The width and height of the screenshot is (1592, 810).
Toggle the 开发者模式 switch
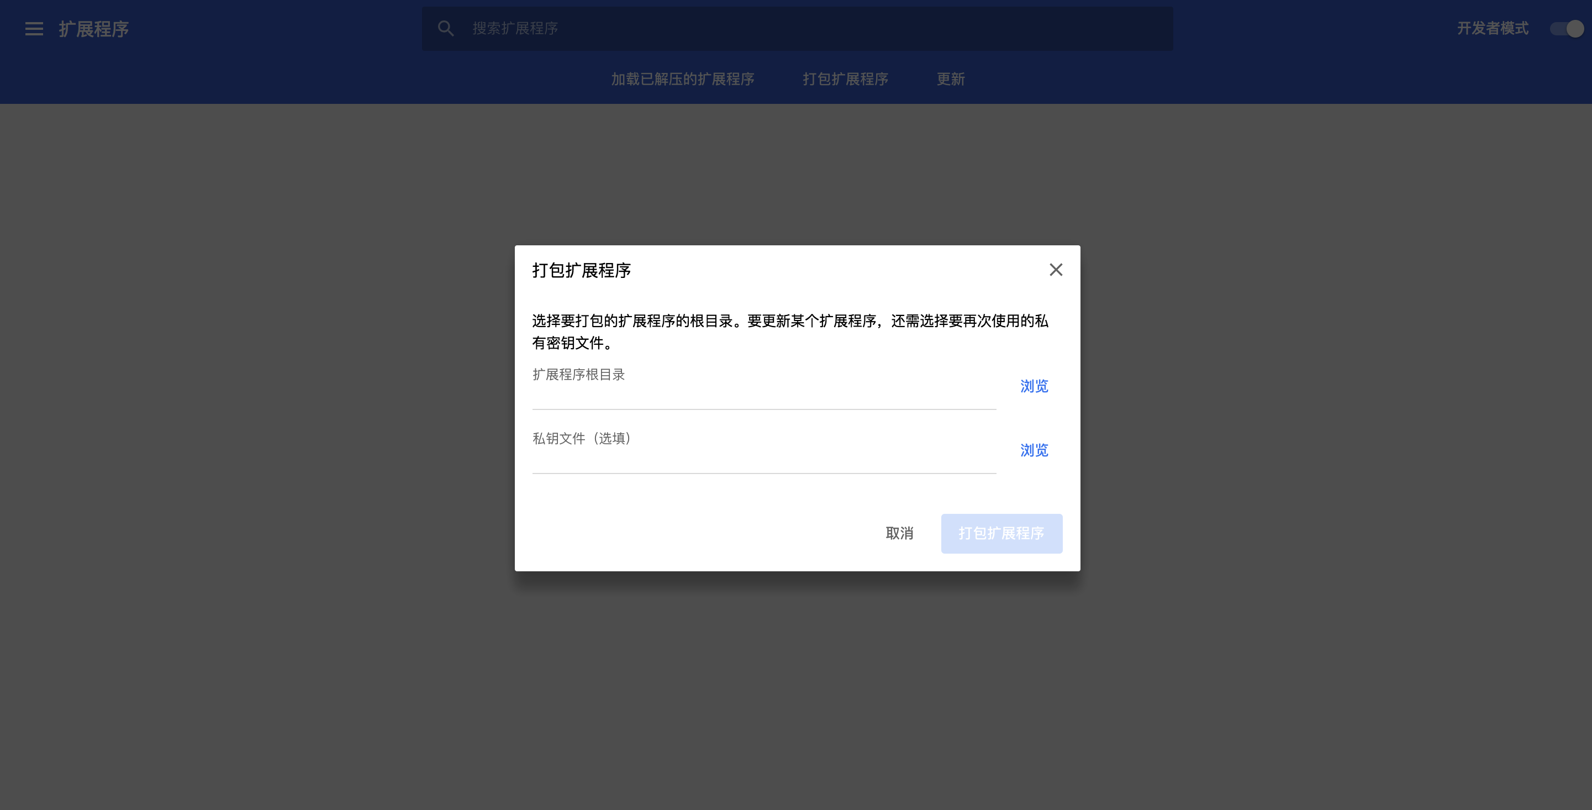pyautogui.click(x=1567, y=29)
